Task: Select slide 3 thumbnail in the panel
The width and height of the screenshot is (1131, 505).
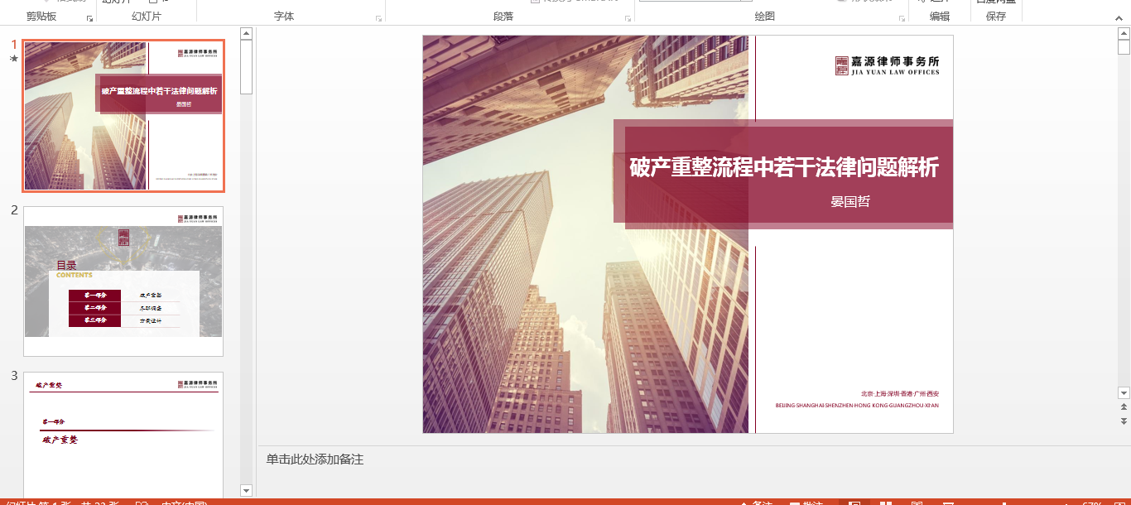Action: click(x=123, y=434)
